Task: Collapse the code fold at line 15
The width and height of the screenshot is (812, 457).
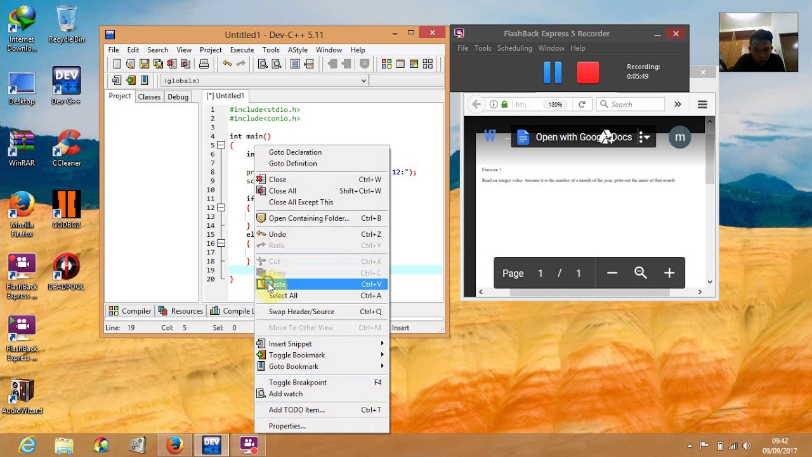Action: pyautogui.click(x=221, y=243)
